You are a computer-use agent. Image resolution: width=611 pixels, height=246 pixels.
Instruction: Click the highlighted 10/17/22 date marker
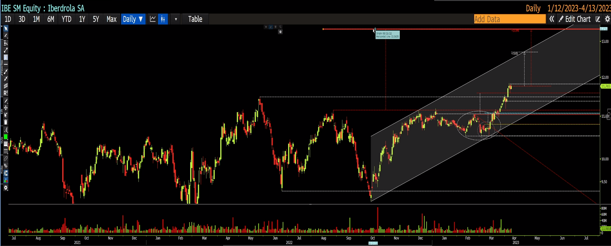373,243
